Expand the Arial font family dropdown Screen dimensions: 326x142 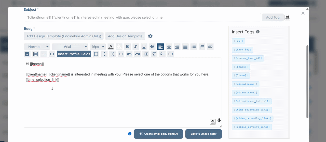point(70,47)
